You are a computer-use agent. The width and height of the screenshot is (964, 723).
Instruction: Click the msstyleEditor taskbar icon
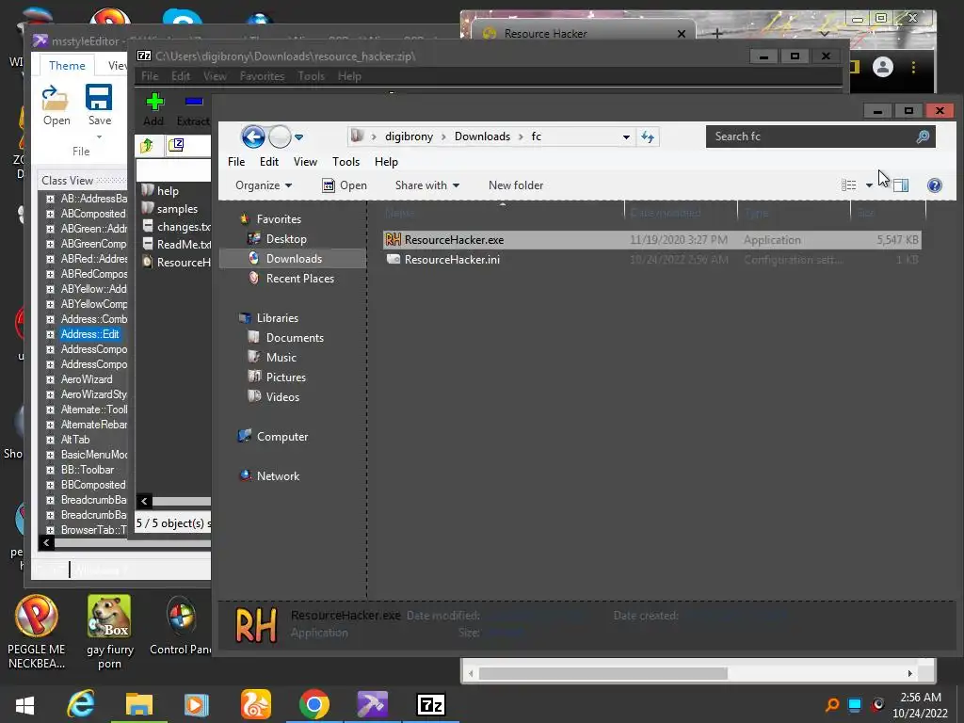click(x=373, y=704)
